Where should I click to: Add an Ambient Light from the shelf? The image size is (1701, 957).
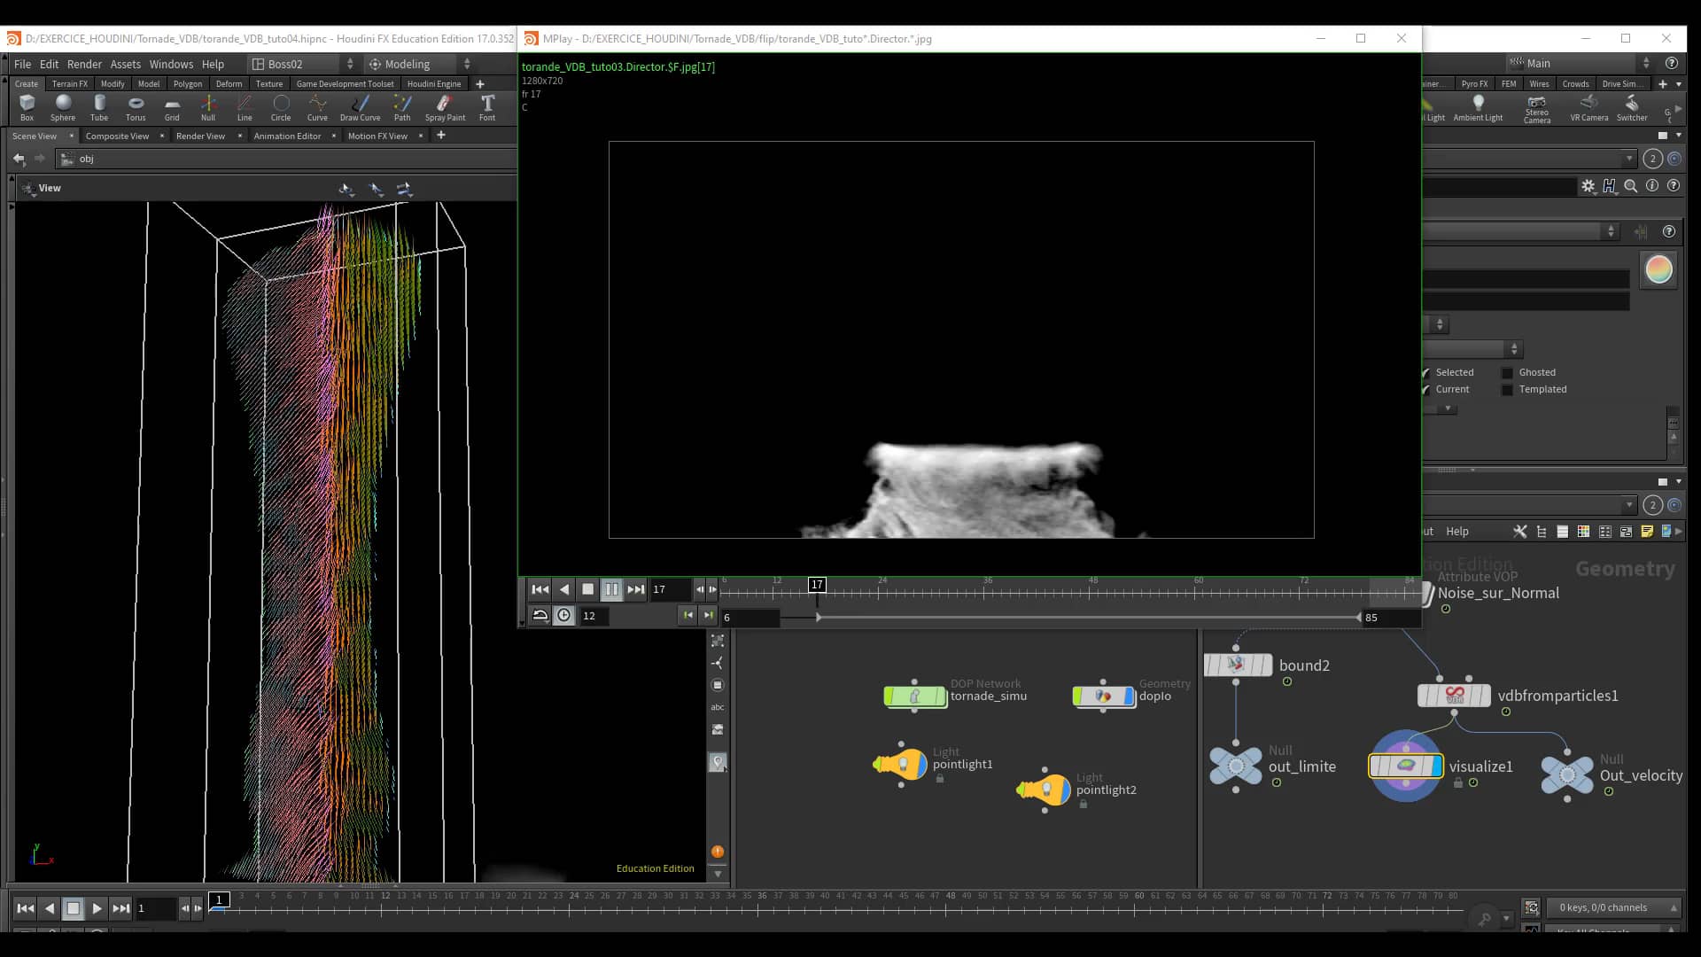point(1478,106)
